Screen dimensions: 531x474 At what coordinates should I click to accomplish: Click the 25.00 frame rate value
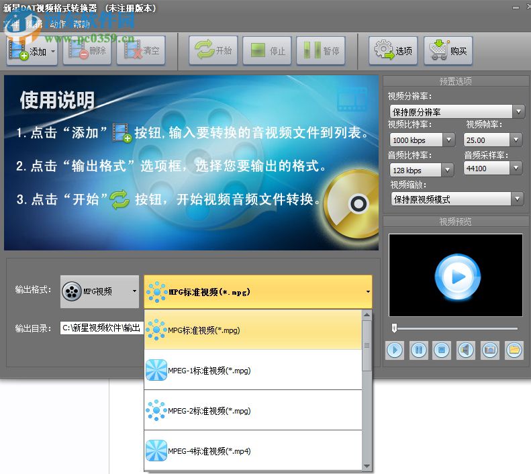(x=487, y=140)
